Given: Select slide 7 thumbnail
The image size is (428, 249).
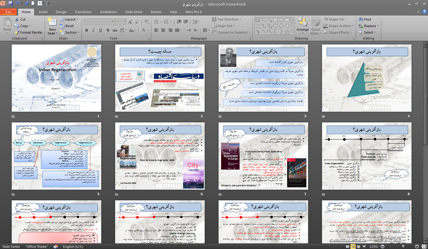Looking at the screenshot, I should click(263, 156).
